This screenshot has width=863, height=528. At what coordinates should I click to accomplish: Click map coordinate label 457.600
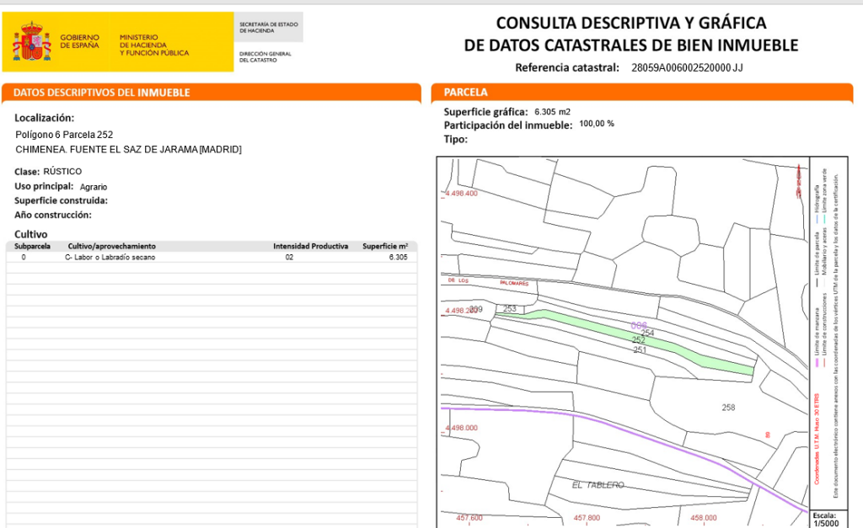[469, 518]
